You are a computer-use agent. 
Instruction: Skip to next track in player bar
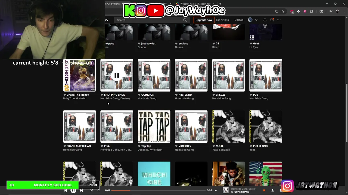click(81, 190)
